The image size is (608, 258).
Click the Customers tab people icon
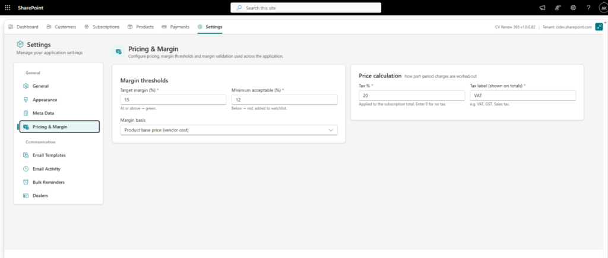tap(49, 27)
